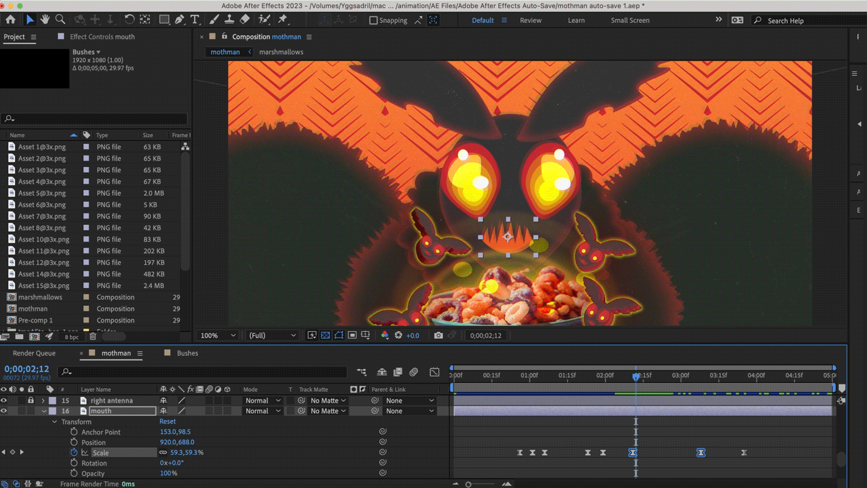This screenshot has width=867, height=488.
Task: Enable the Snapping checkbox
Action: 373,20
